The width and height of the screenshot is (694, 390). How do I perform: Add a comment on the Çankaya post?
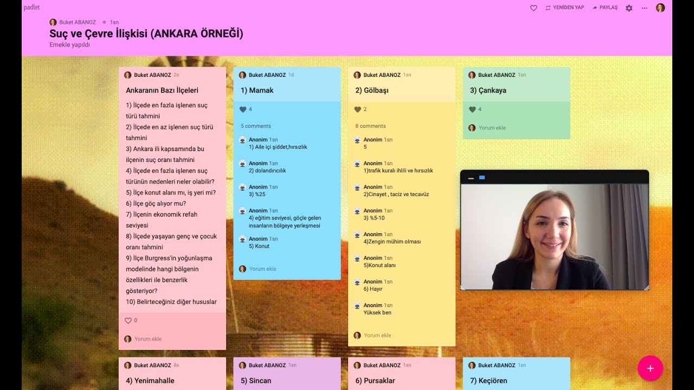[492, 128]
